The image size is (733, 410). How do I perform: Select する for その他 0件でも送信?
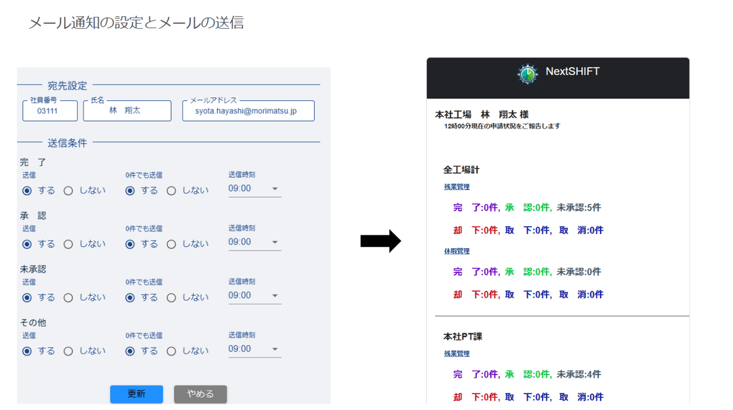click(x=130, y=351)
